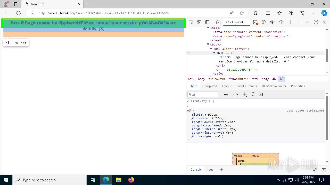The width and height of the screenshot is (330, 185).
Task: Switch to the Layout tab
Action: coord(227,86)
